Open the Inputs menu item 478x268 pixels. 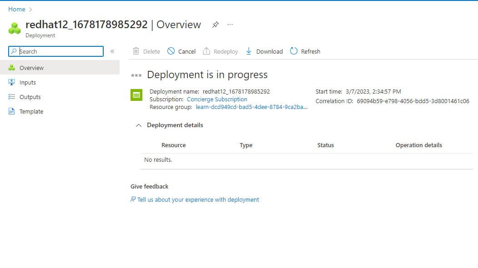coord(60,82)
